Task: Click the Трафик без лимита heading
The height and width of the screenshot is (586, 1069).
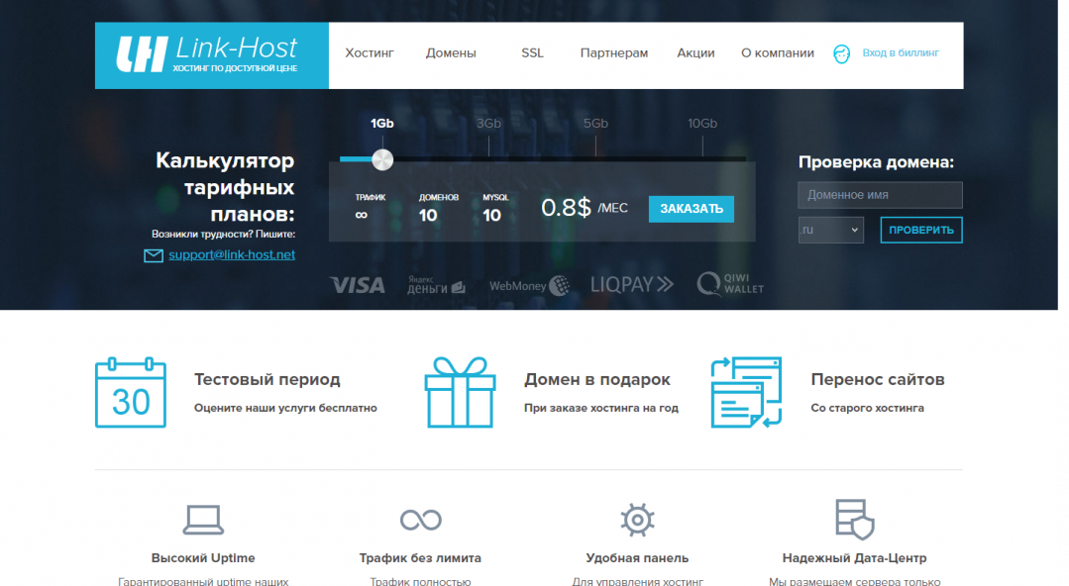Action: tap(420, 558)
